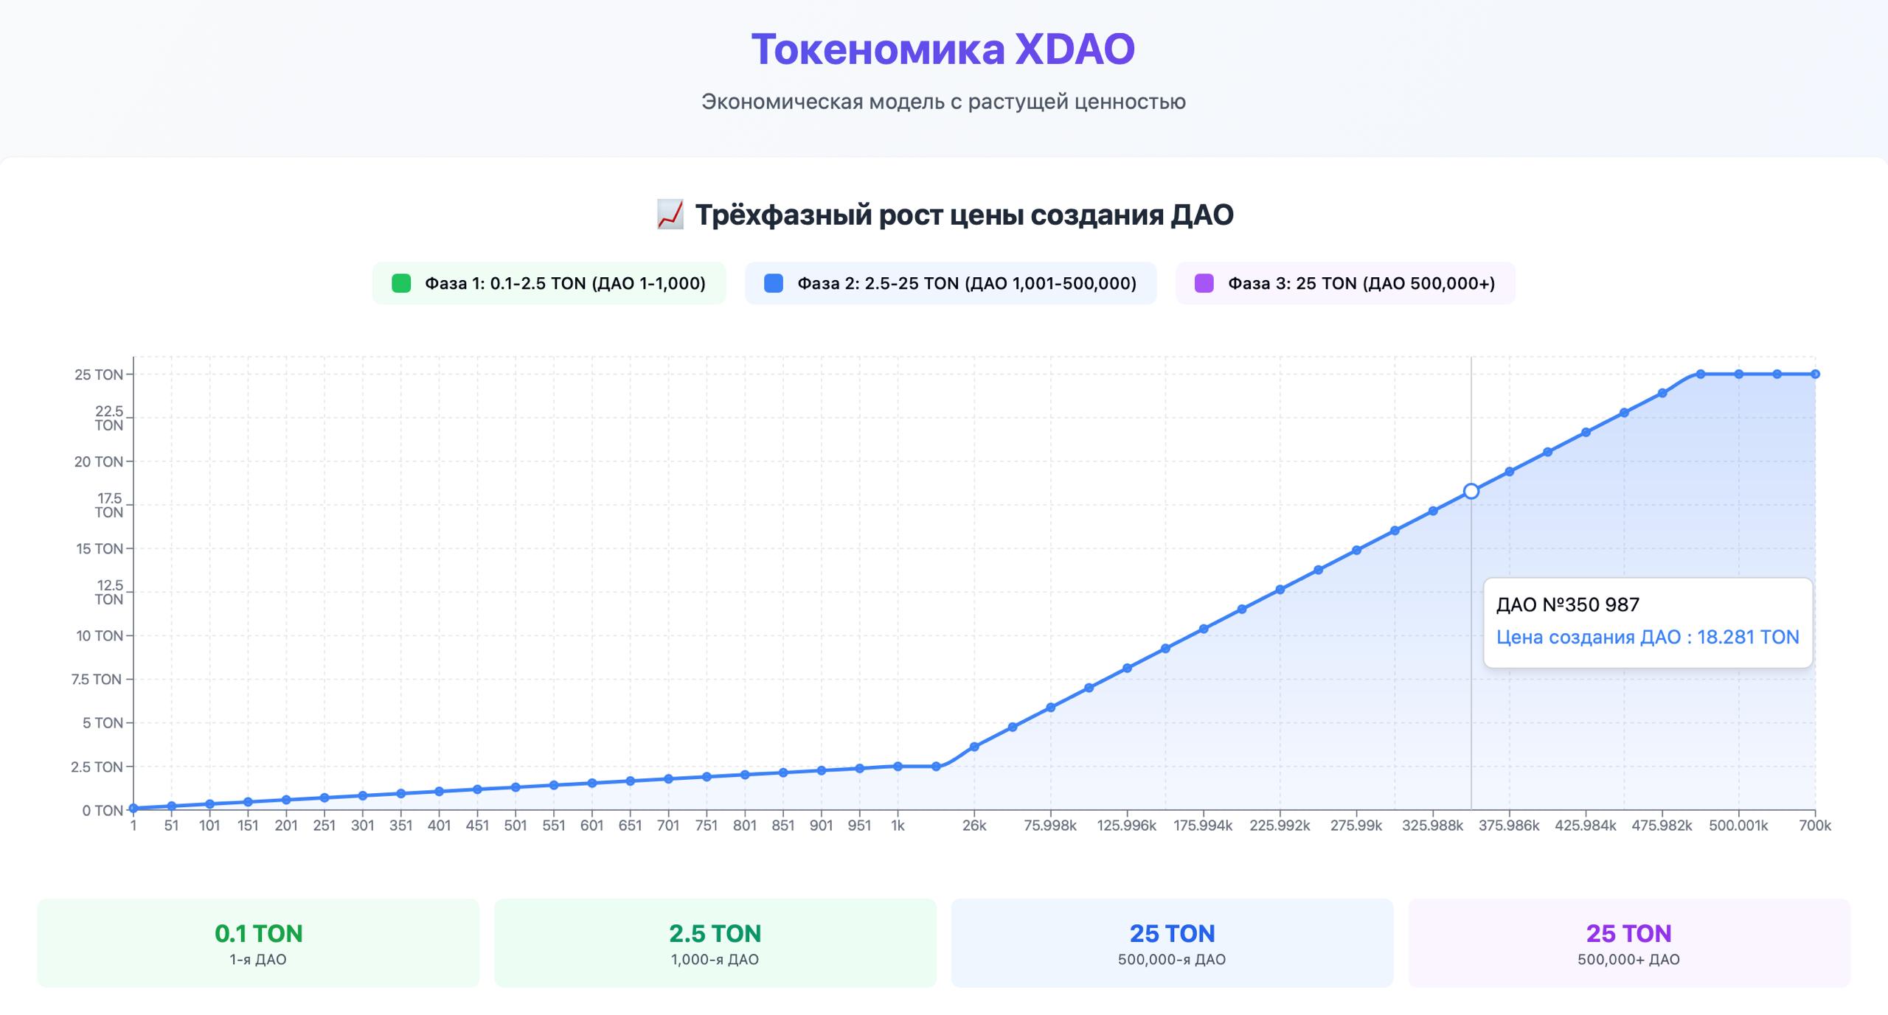Click the blue Phase 2 legend swatch

pyautogui.click(x=774, y=283)
